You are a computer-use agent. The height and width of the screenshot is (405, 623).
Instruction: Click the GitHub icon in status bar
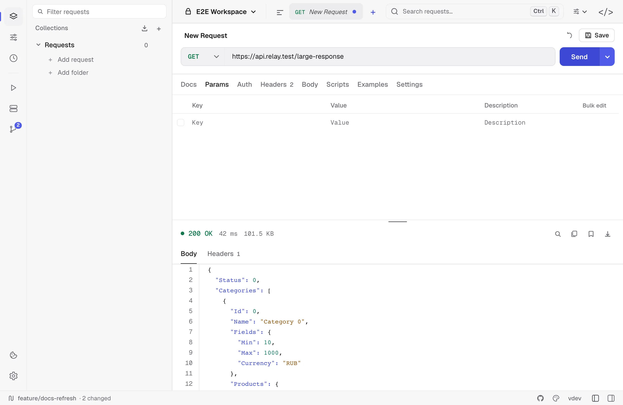point(540,398)
